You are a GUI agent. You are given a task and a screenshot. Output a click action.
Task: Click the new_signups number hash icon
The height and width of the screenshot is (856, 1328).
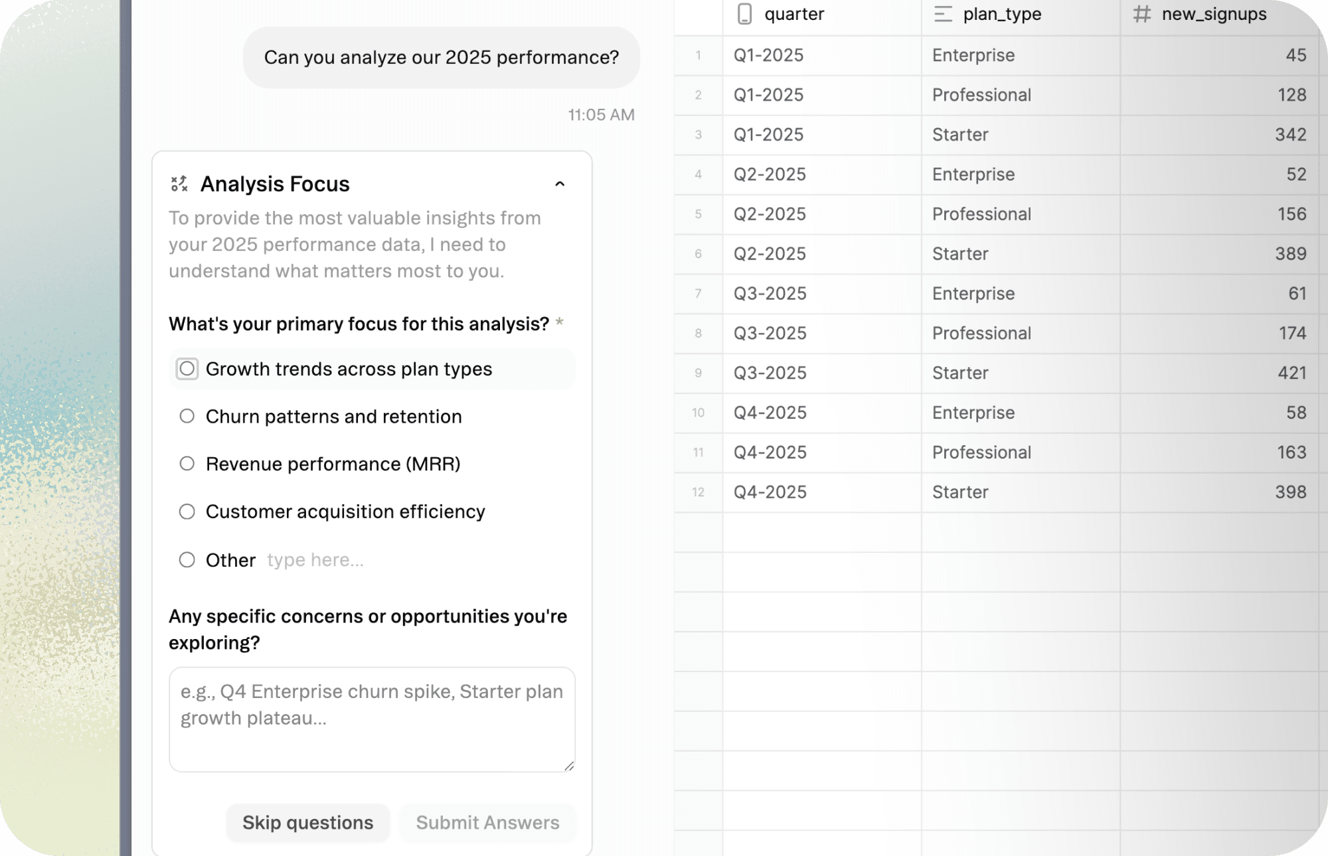click(1141, 14)
